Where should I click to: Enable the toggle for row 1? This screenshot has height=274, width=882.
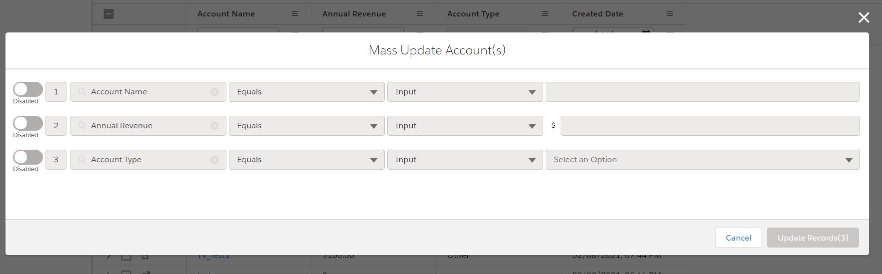click(28, 89)
